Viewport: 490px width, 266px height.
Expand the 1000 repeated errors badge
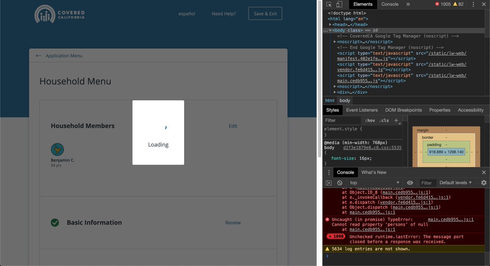336,236
